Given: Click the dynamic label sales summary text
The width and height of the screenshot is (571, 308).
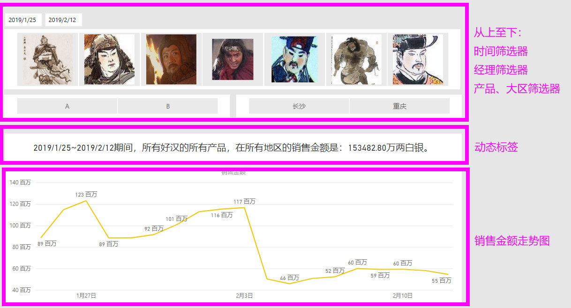Looking at the screenshot, I should tap(233, 148).
